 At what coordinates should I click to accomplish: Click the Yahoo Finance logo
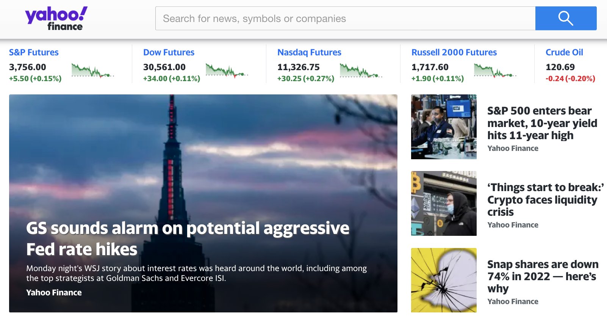coord(56,19)
